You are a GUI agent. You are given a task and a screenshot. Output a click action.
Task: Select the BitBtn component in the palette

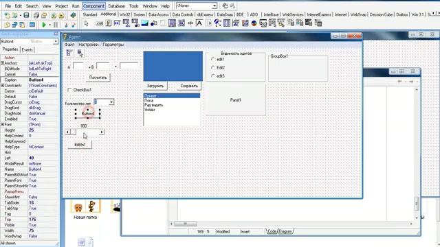pos(99,23)
